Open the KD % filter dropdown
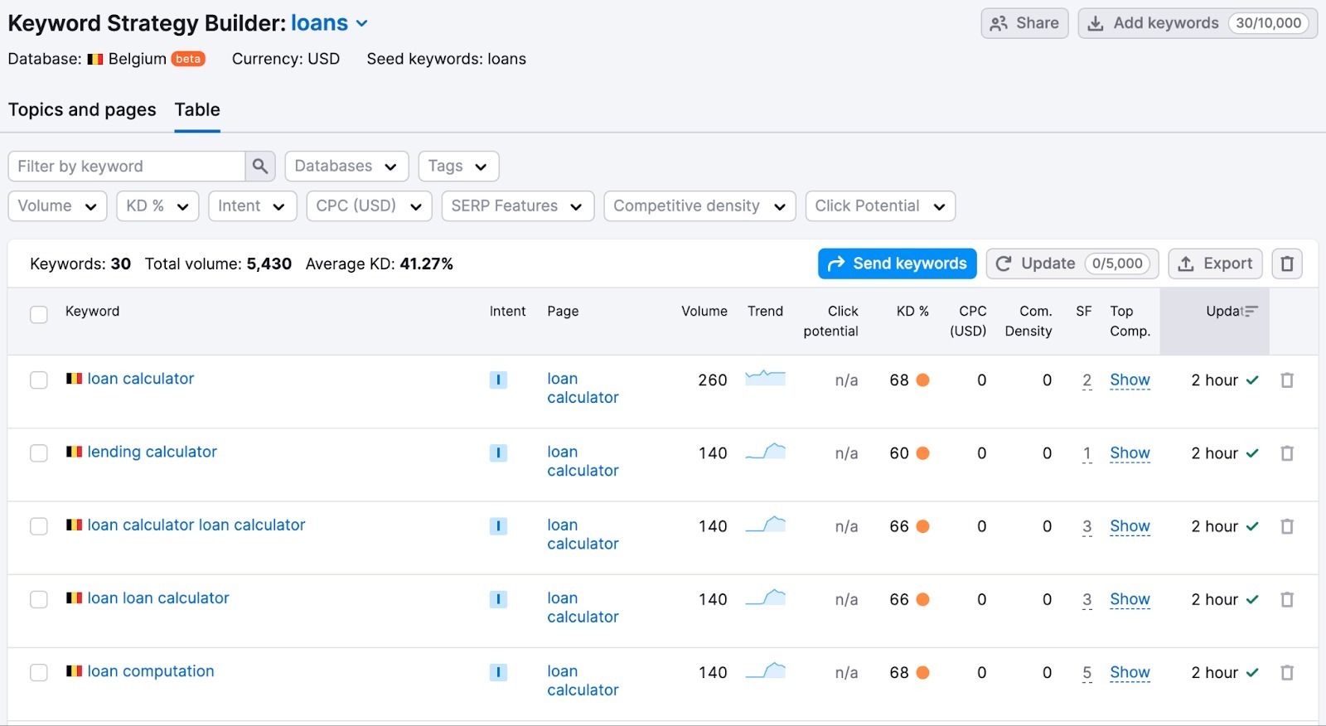 [157, 206]
